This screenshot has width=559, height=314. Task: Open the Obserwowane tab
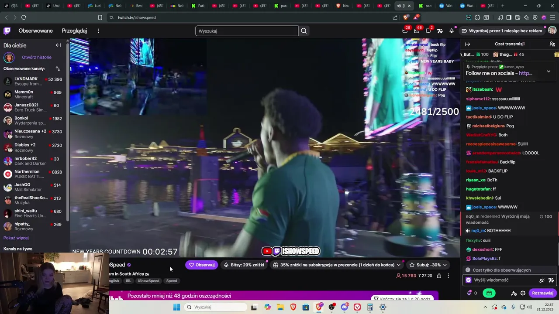[x=35, y=31]
